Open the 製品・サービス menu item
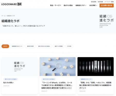This screenshot has width=116, height=96. [55, 5]
